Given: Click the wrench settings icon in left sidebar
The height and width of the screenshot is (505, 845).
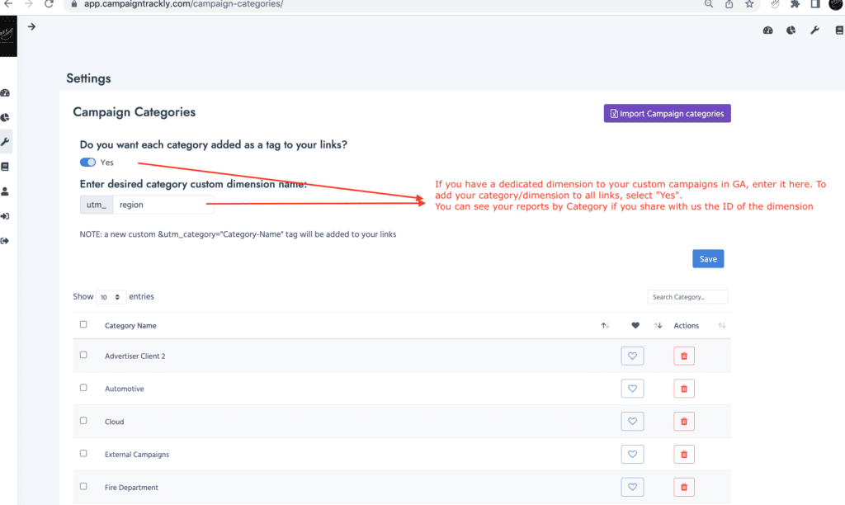Looking at the screenshot, I should click(5, 142).
